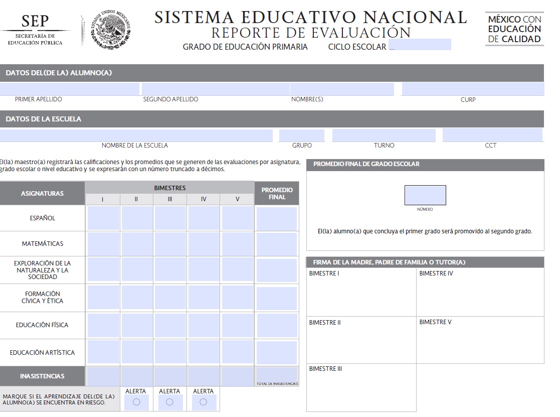Click Educación Artística Promedio Final cell
Screen dimensions: 560x417
point(277,353)
